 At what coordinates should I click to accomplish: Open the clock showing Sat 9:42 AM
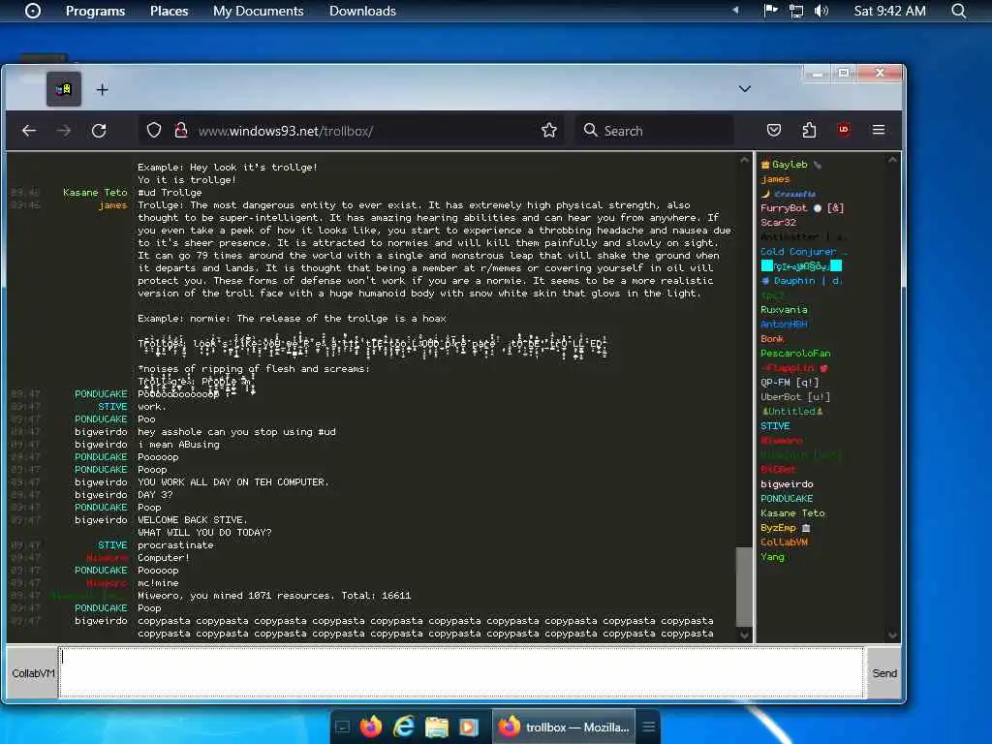(889, 11)
